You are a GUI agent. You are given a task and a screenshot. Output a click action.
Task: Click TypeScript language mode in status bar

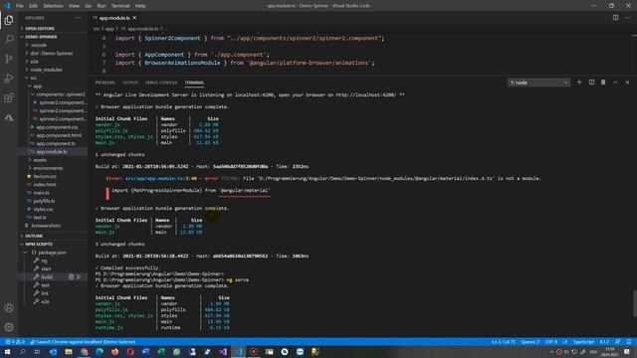[583, 342]
